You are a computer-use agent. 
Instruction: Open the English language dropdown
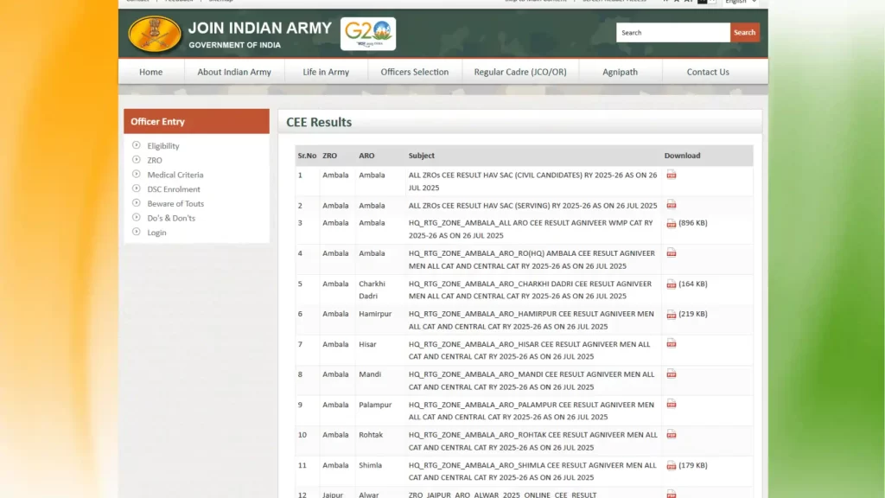point(739,2)
